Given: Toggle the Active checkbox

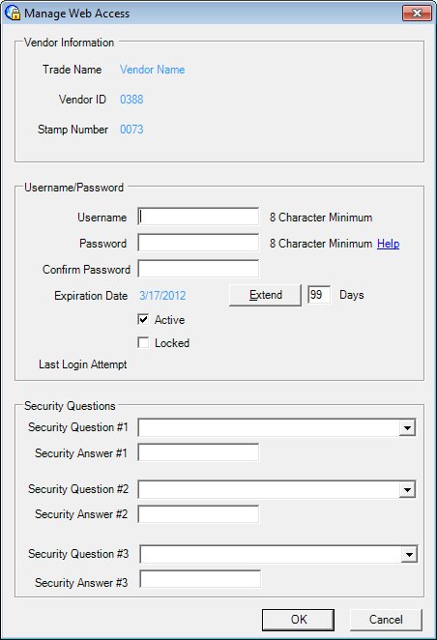Looking at the screenshot, I should [x=143, y=319].
